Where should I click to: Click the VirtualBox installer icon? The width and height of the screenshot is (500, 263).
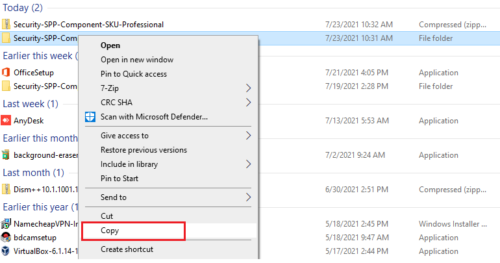(6, 251)
